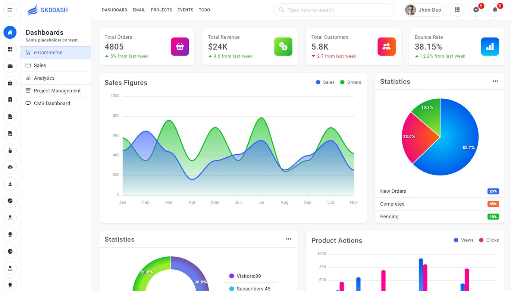Click the basket icon on Total Orders card

tap(180, 47)
